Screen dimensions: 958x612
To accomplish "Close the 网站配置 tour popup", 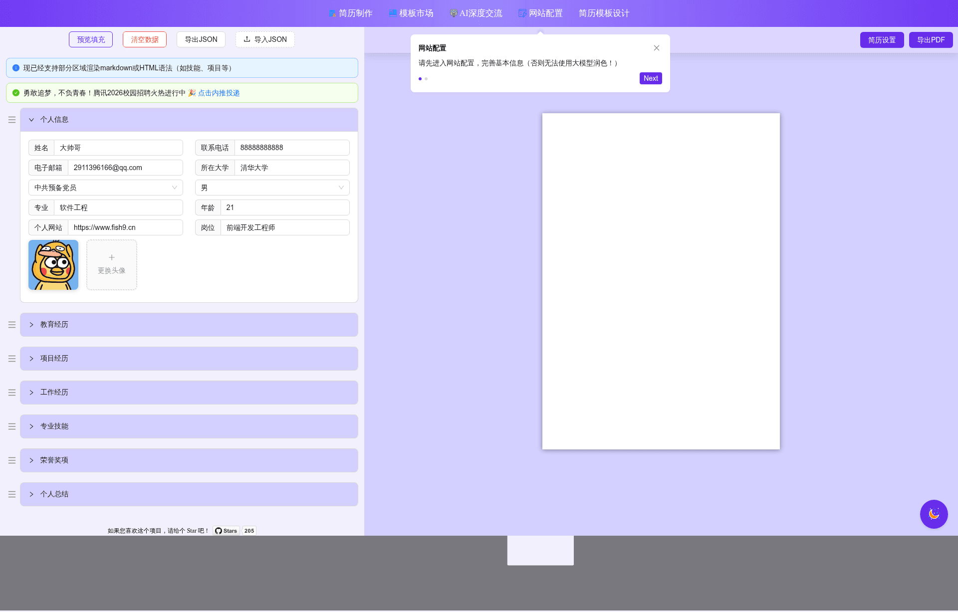I will coord(657,48).
